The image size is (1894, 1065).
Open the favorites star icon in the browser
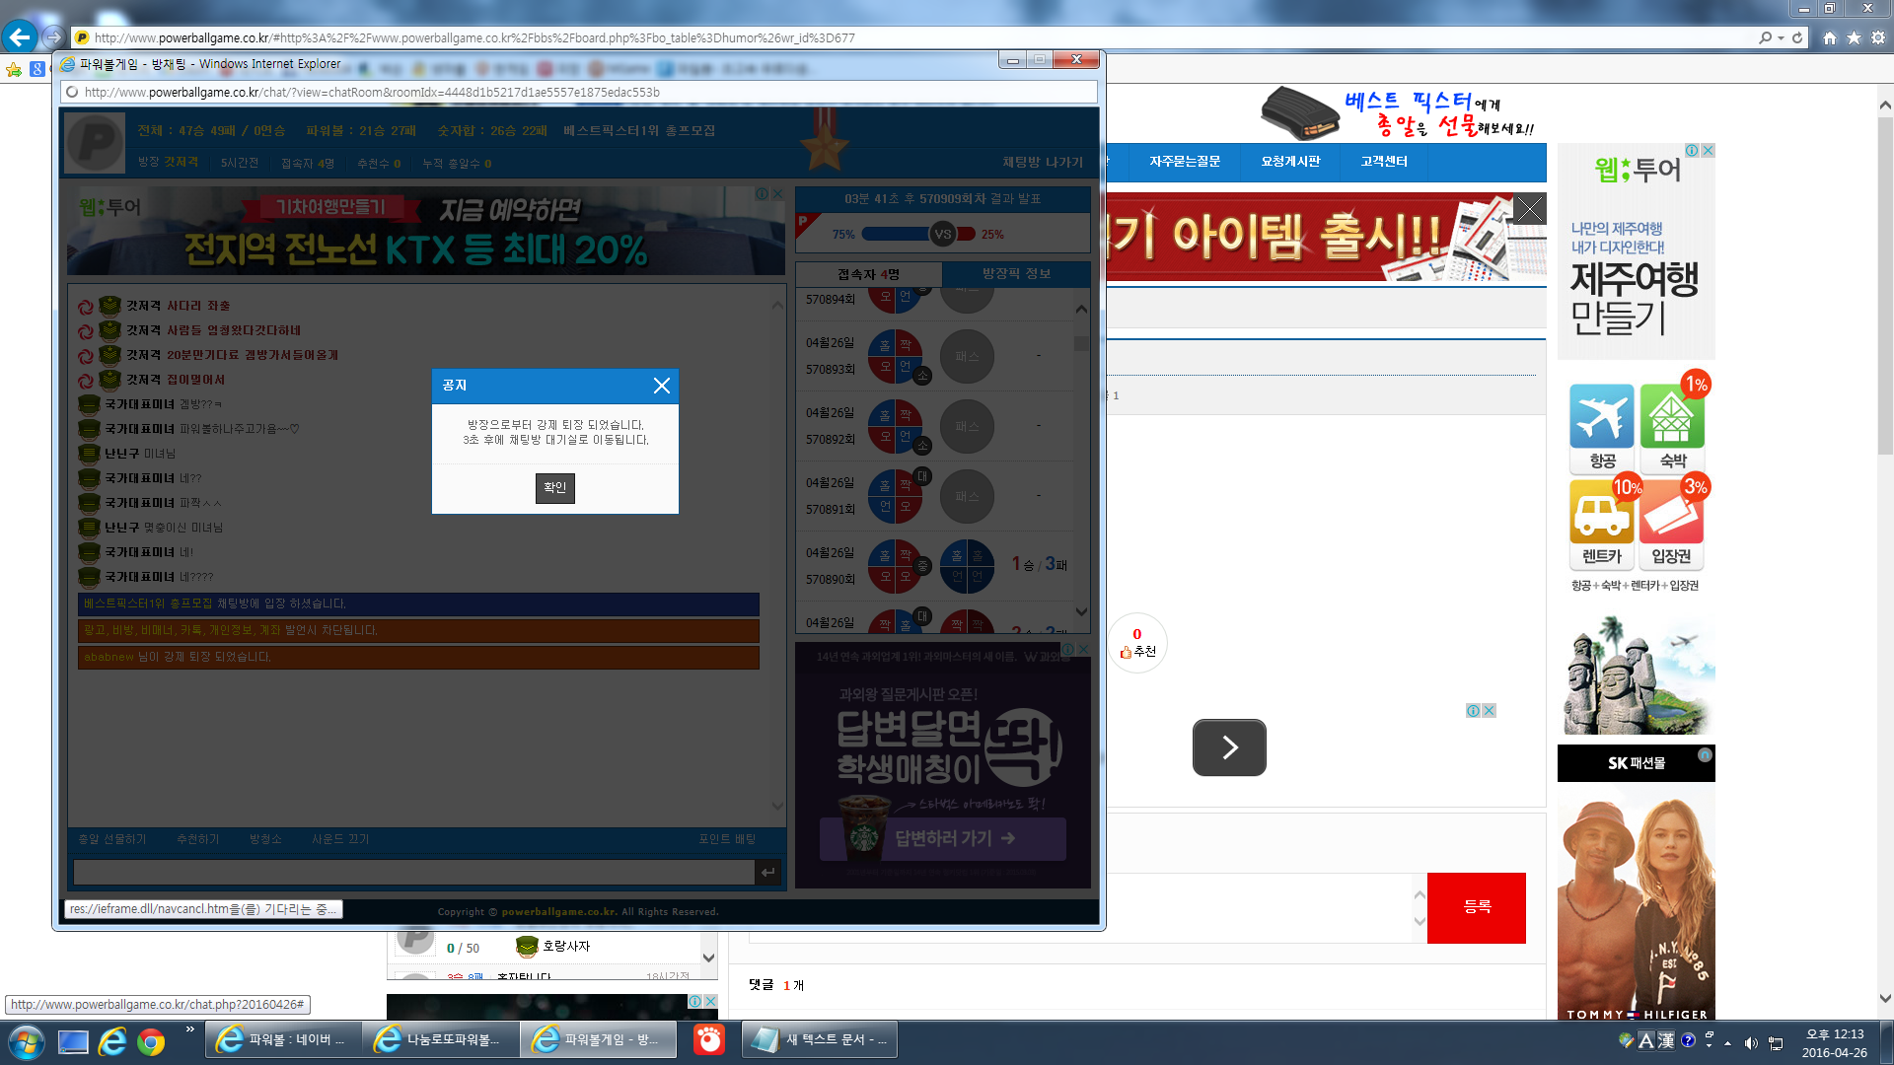(x=1854, y=37)
